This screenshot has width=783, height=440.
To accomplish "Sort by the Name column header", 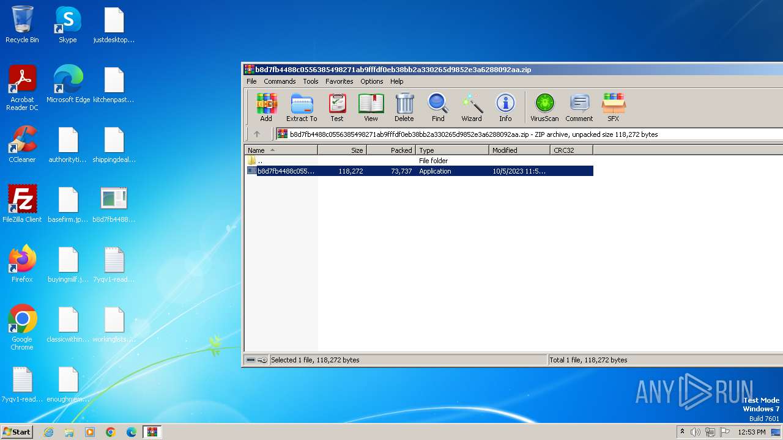I will click(281, 150).
